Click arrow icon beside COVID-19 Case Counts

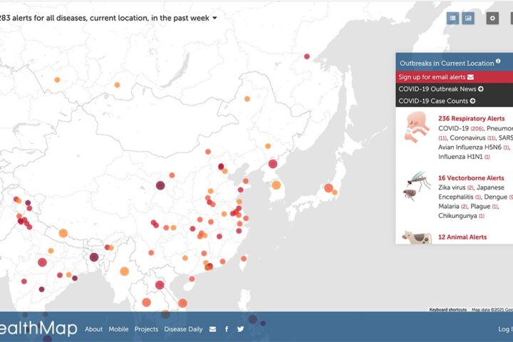pyautogui.click(x=472, y=101)
